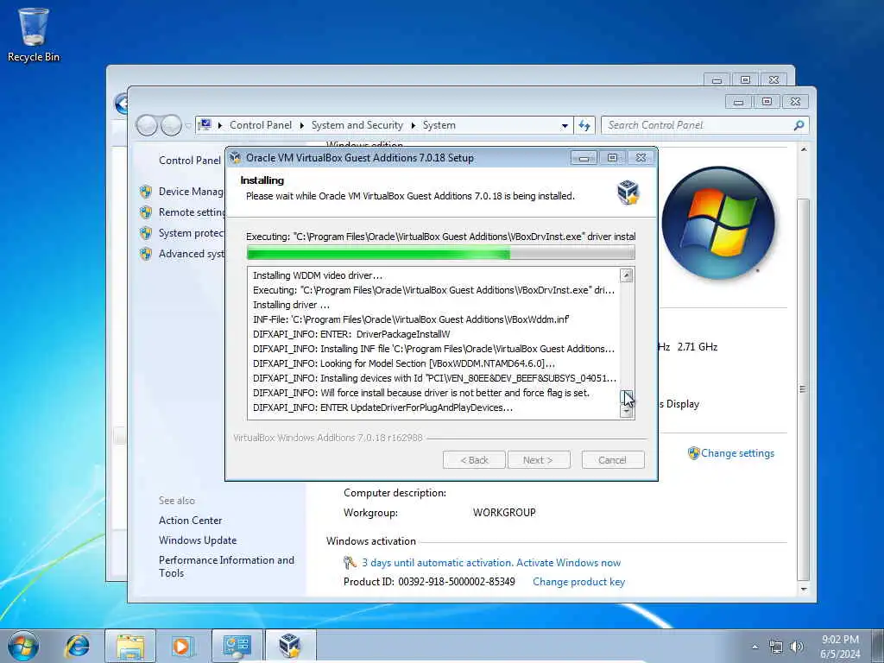Click the address bar computer icon
This screenshot has height=663, width=884.
click(205, 124)
